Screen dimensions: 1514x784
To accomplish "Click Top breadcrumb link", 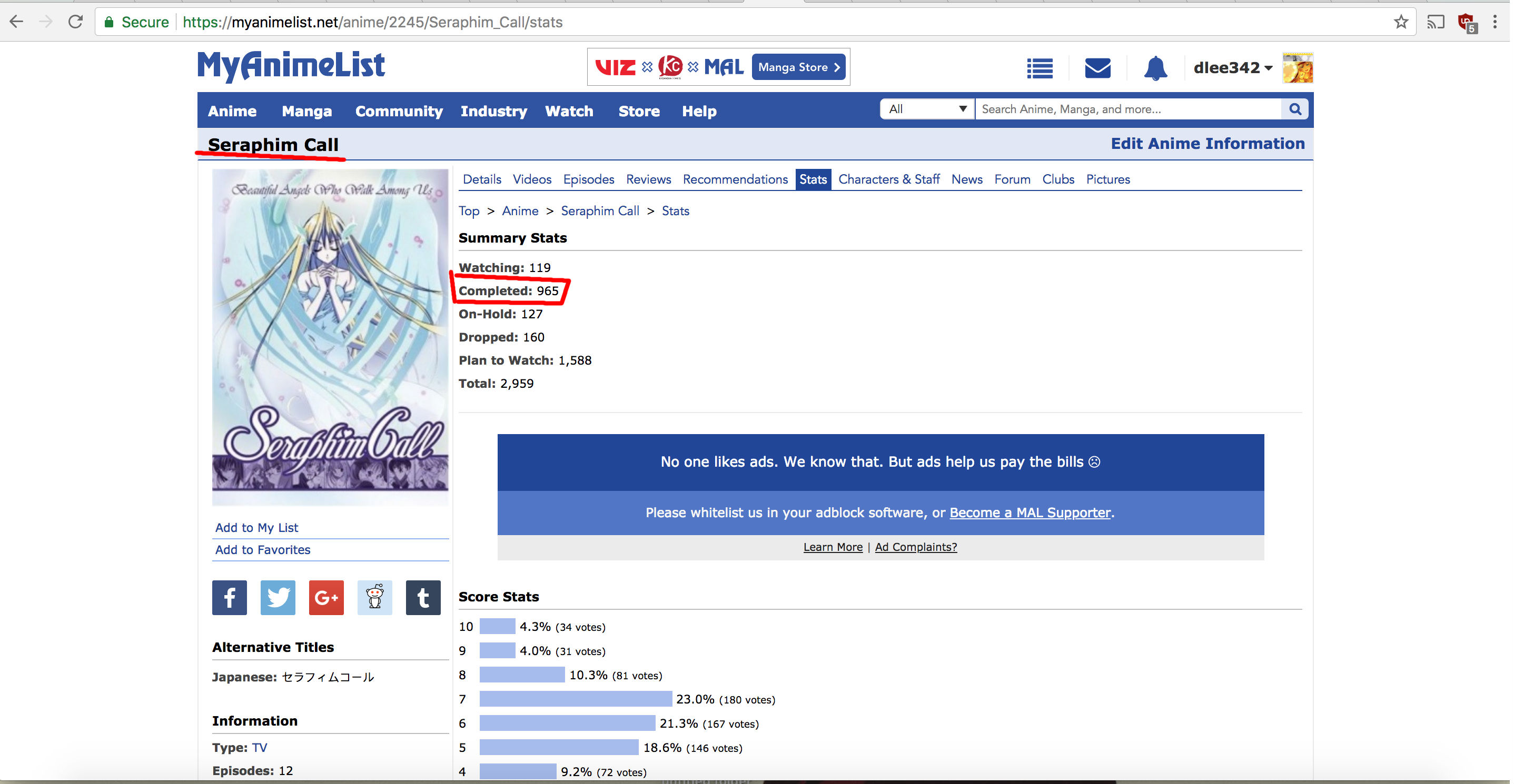I will pyautogui.click(x=470, y=212).
